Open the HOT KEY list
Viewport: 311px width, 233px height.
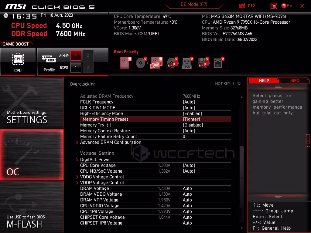point(223,84)
